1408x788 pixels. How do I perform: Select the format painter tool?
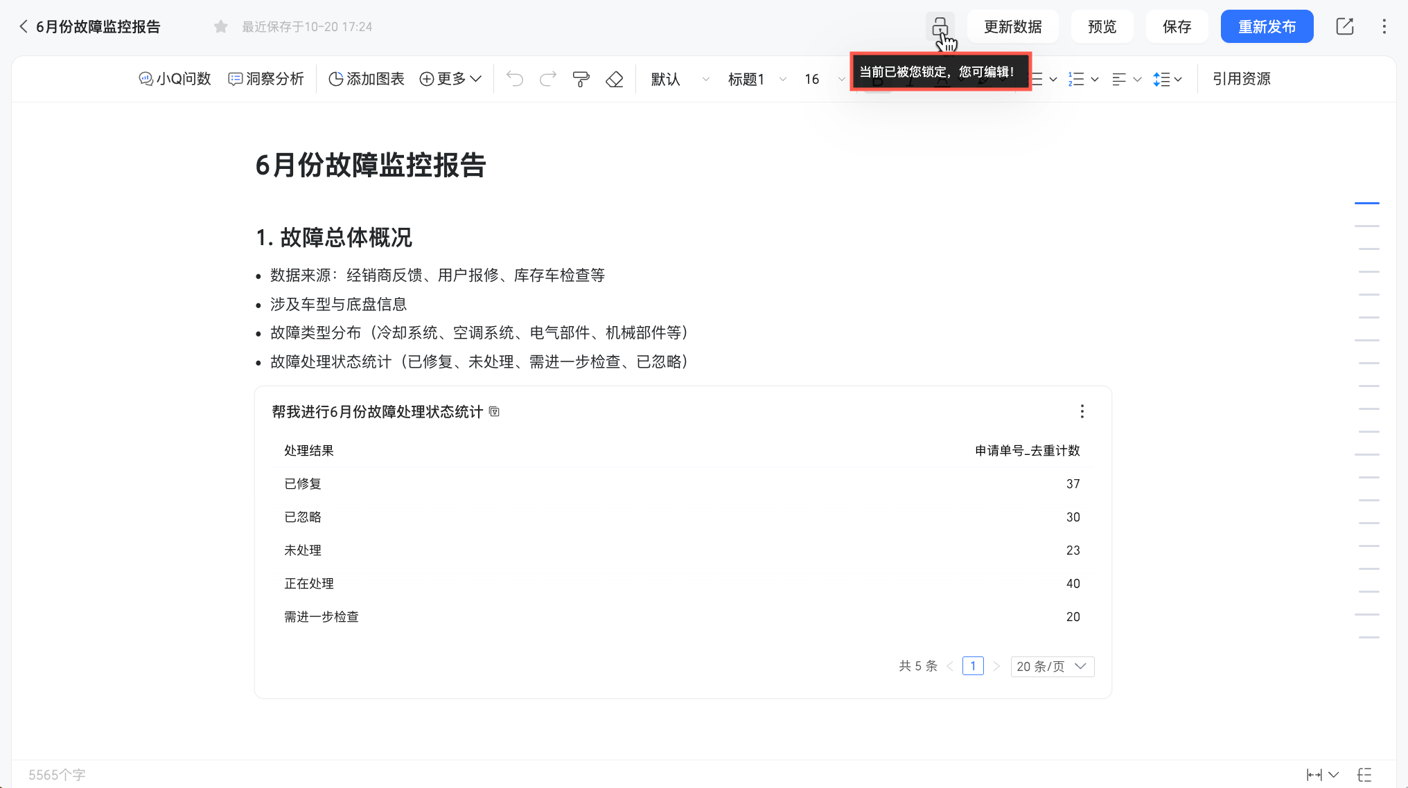[581, 79]
